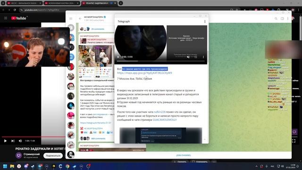The image size is (302, 170).
Task: Open taskbar clock and date
Action: coord(291,166)
